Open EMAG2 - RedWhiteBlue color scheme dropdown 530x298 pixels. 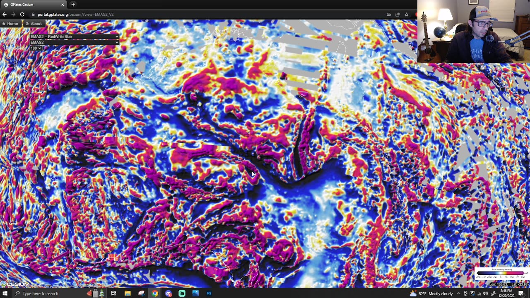tap(74, 36)
